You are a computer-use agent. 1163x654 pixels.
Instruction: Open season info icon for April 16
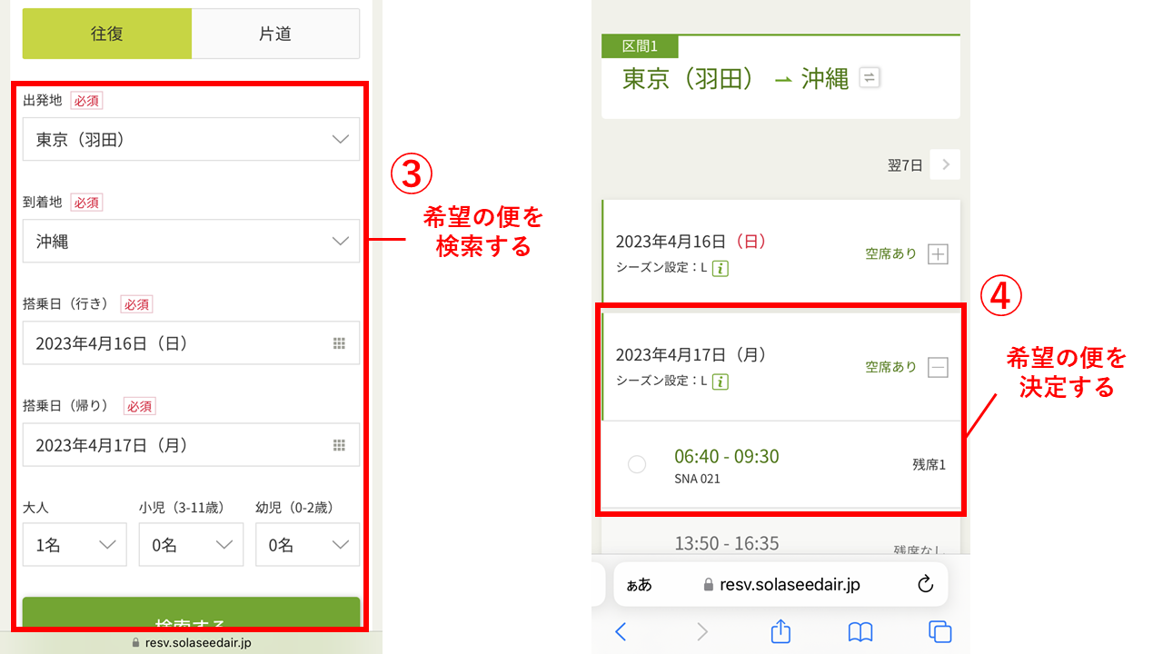(721, 269)
